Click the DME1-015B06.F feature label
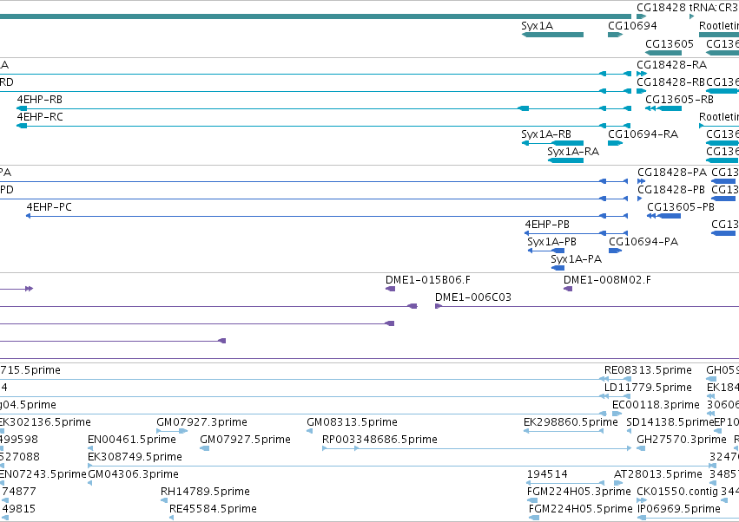This screenshot has height=522, width=739. (x=428, y=281)
